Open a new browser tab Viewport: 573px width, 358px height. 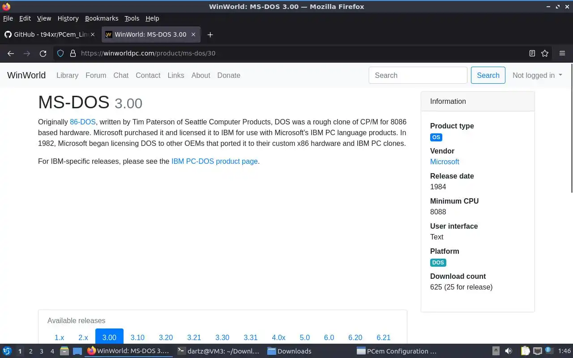point(210,34)
